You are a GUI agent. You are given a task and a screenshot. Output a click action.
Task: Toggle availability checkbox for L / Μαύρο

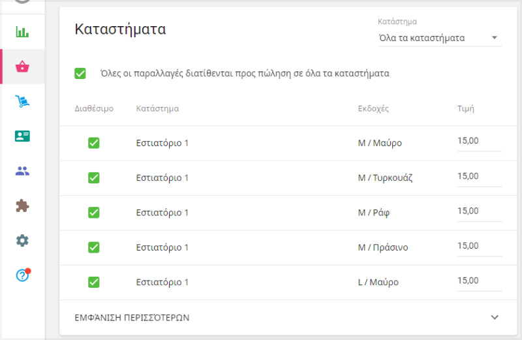point(93,283)
